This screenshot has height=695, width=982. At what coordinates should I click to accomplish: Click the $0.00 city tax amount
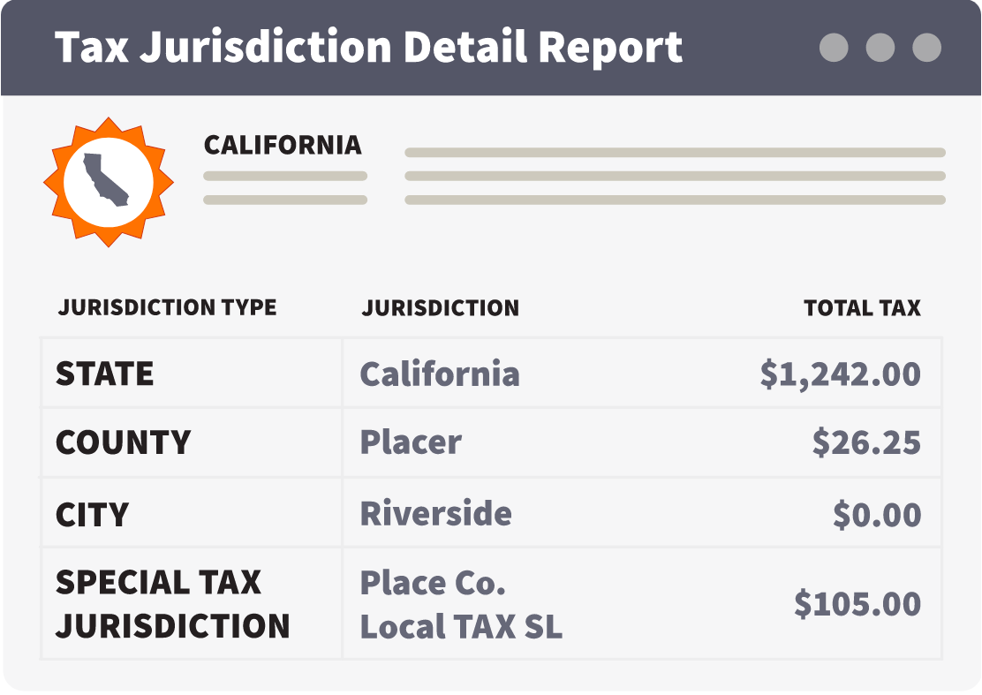877,515
